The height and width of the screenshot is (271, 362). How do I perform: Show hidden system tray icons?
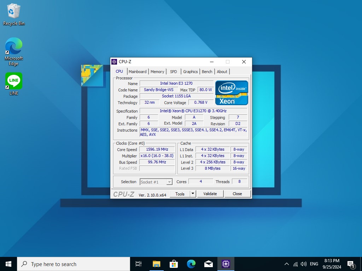(x=286, y=264)
